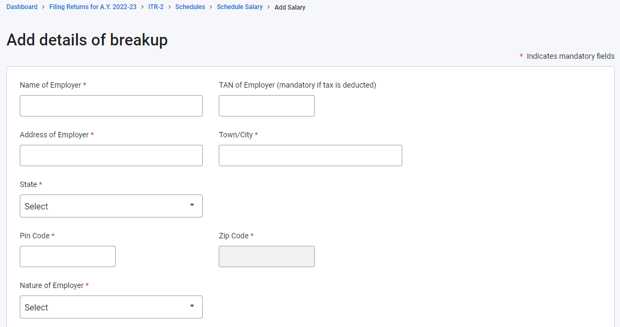
Task: Navigate to ITR-2 breadcrumb link
Action: click(x=156, y=7)
